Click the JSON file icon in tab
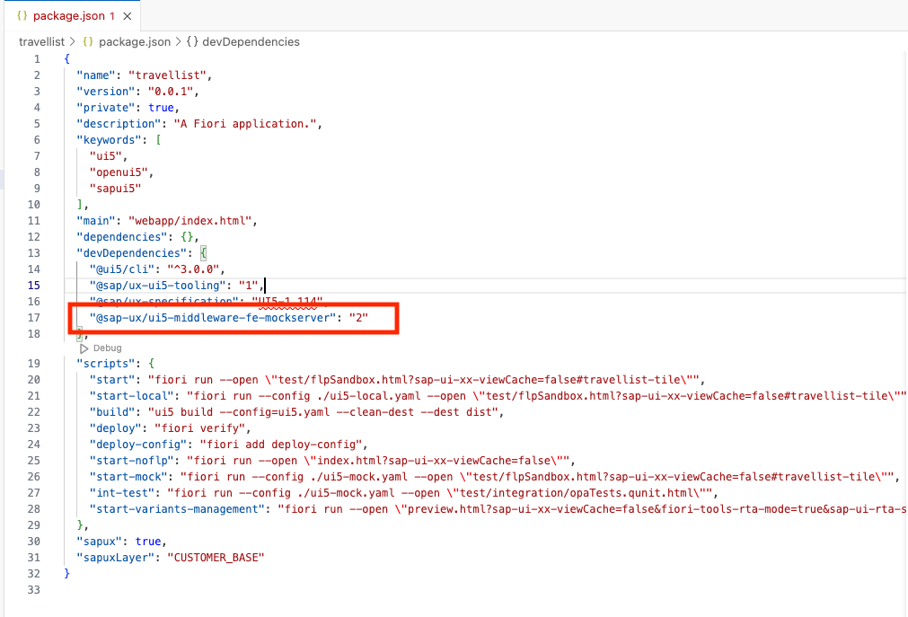 [22, 15]
